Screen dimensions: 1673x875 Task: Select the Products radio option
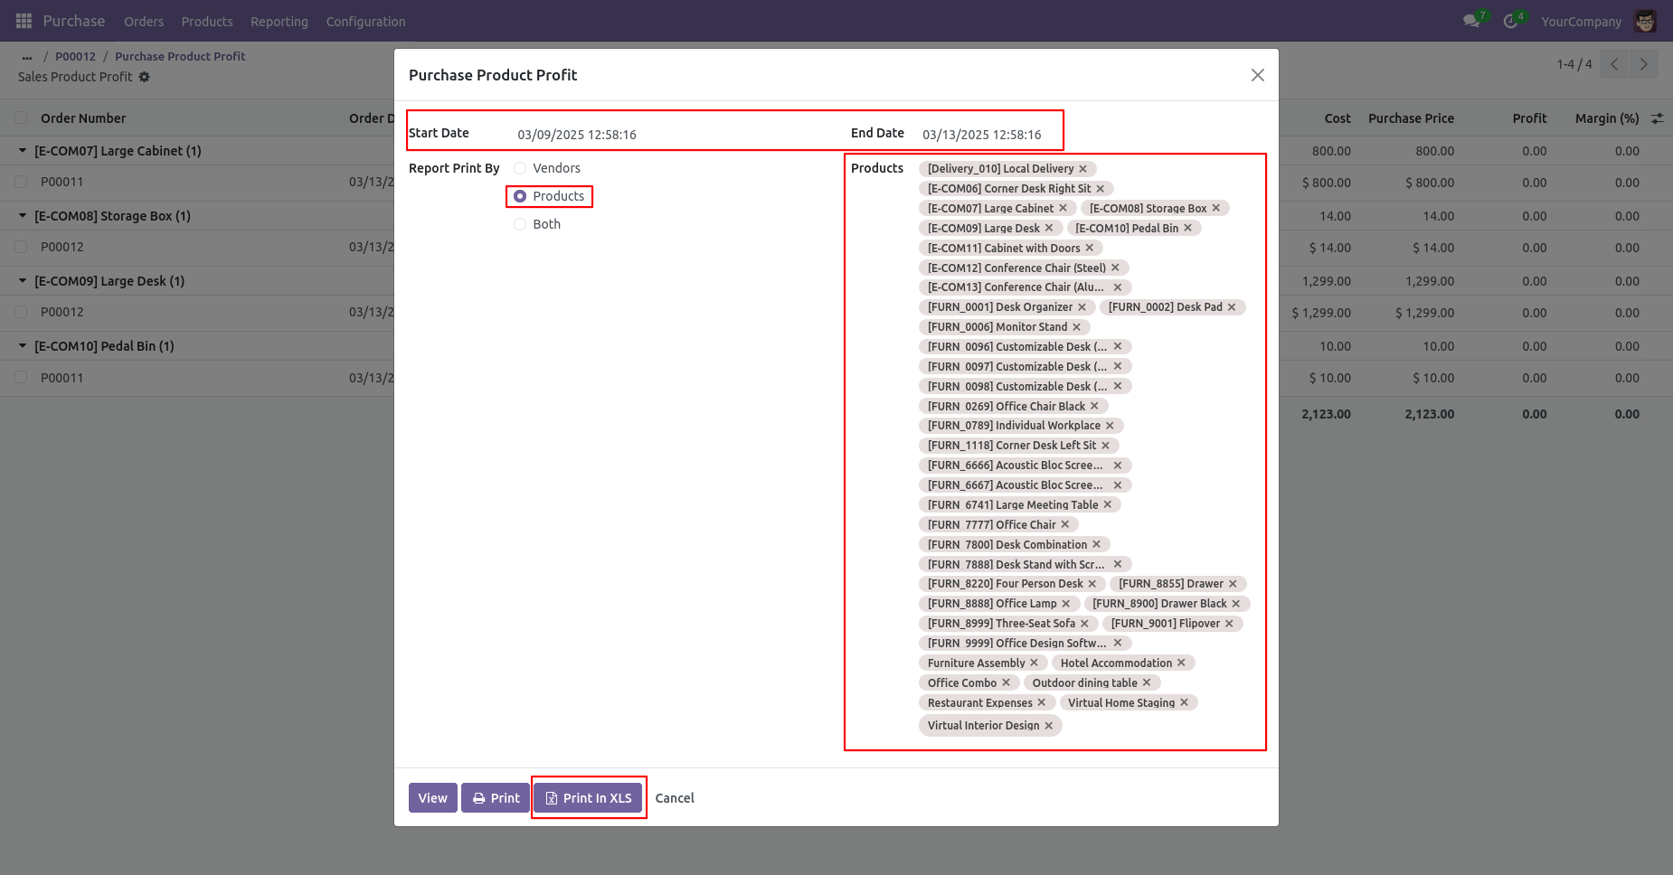point(520,196)
